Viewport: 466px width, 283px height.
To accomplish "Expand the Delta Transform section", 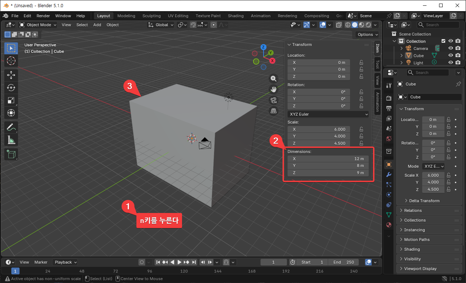I will click(x=424, y=201).
